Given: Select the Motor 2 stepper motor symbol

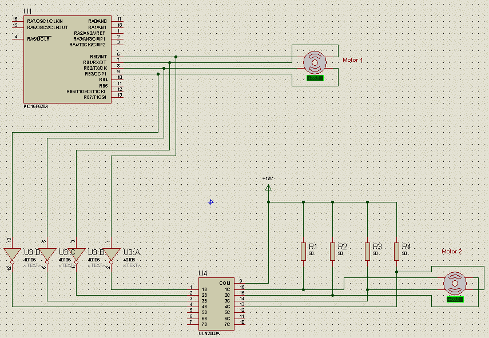Looking at the screenshot, I should point(455,283).
